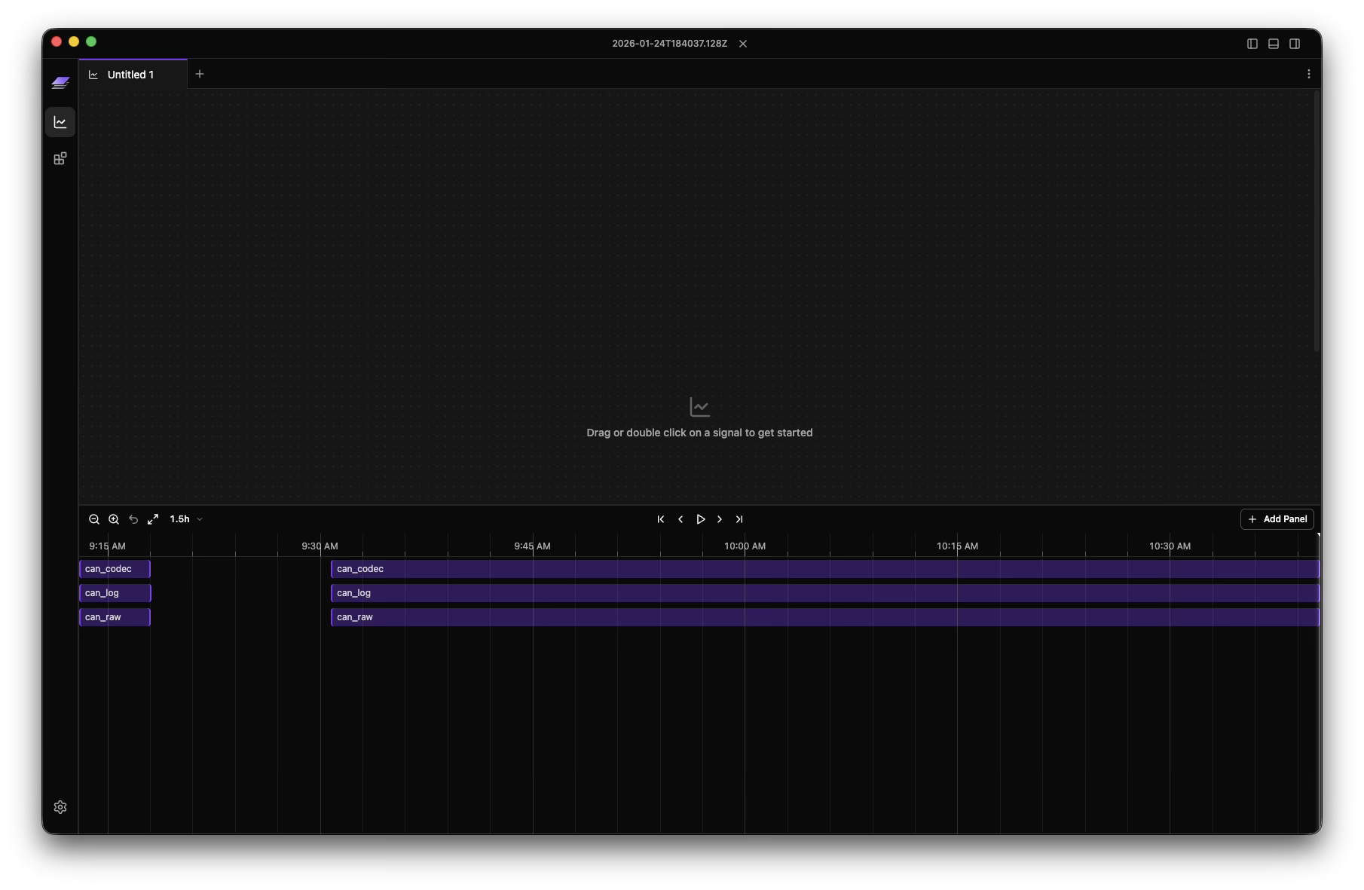Toggle the right sidebar visibility
The height and width of the screenshot is (890, 1364).
pyautogui.click(x=1294, y=43)
